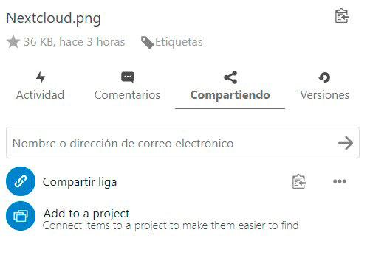Click the clipboard icon beside Nextcloud.png title
The image size is (370, 266).
342,16
